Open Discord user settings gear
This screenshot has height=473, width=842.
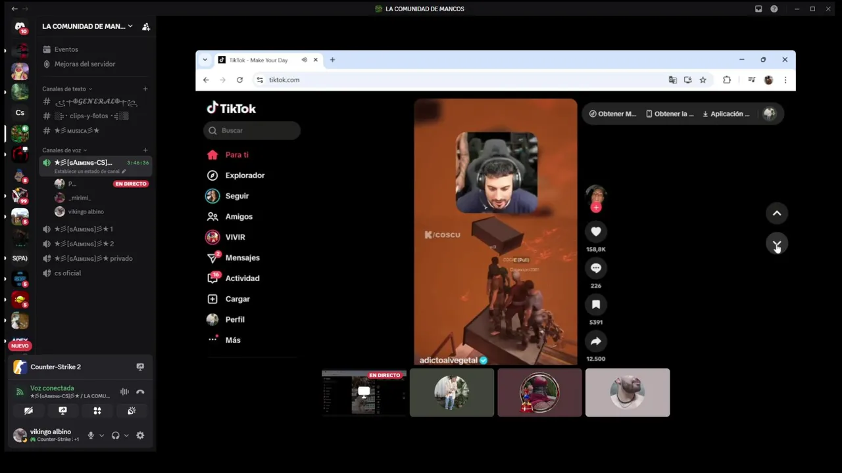[x=140, y=436]
